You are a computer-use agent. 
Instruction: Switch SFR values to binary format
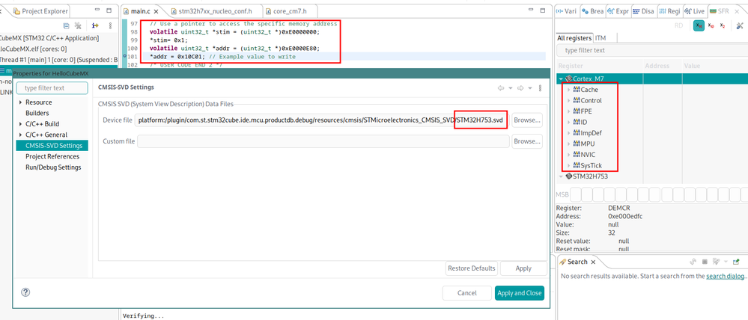[x=723, y=25]
